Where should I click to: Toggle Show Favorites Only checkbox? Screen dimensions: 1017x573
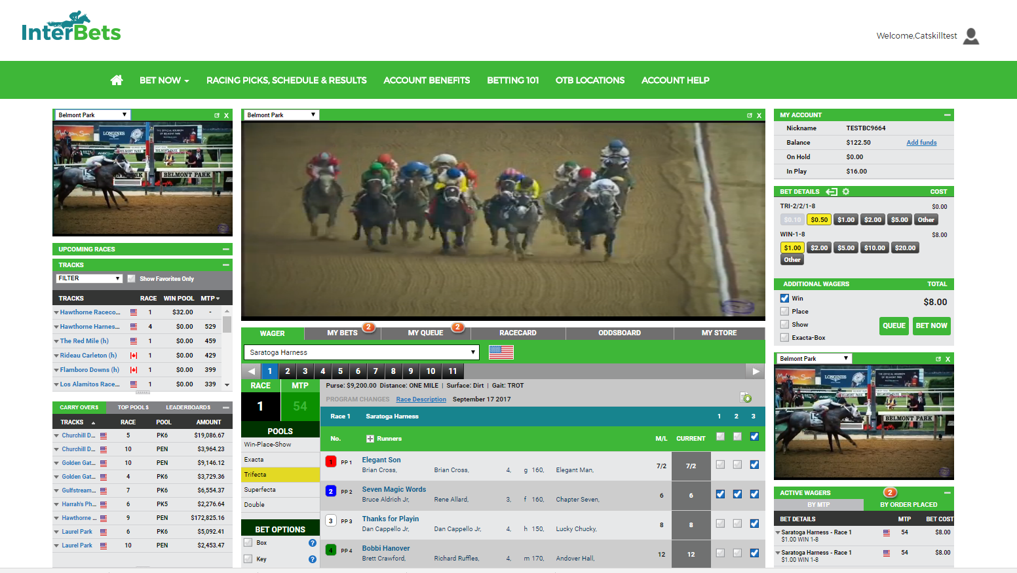pyautogui.click(x=131, y=279)
